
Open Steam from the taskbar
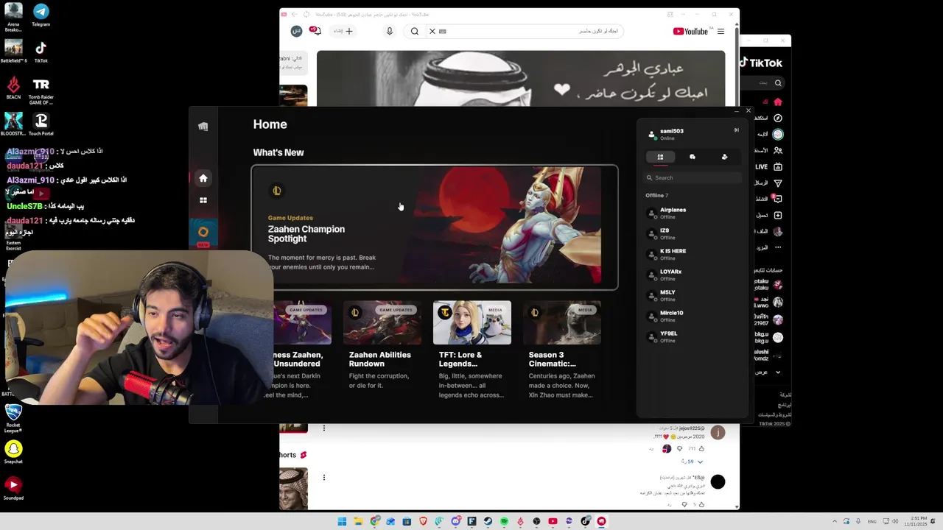[488, 521]
